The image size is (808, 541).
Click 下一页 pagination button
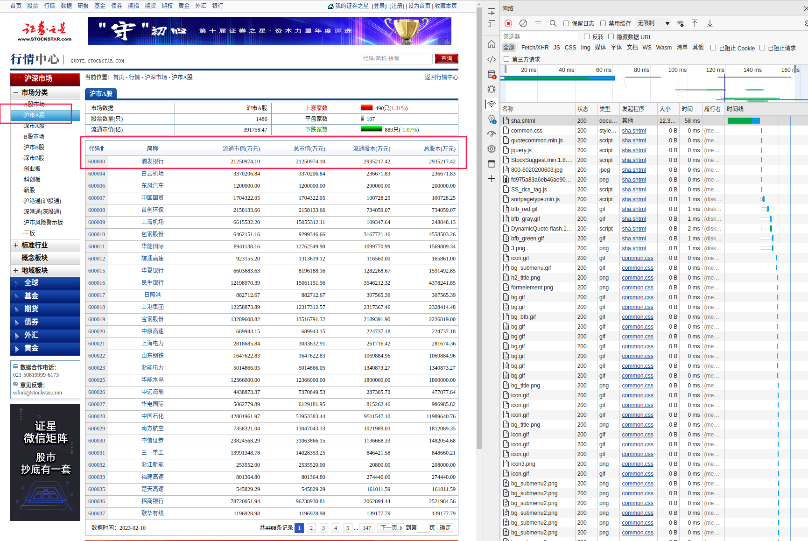391,528
